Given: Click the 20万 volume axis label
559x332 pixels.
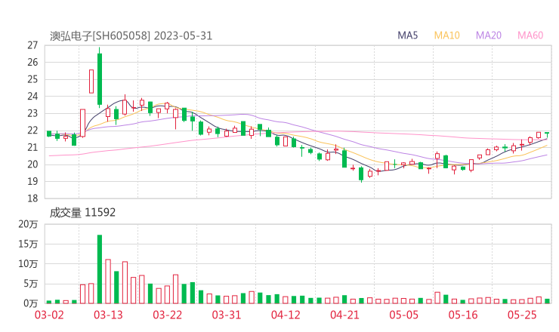Looking at the screenshot, I should [x=28, y=224].
